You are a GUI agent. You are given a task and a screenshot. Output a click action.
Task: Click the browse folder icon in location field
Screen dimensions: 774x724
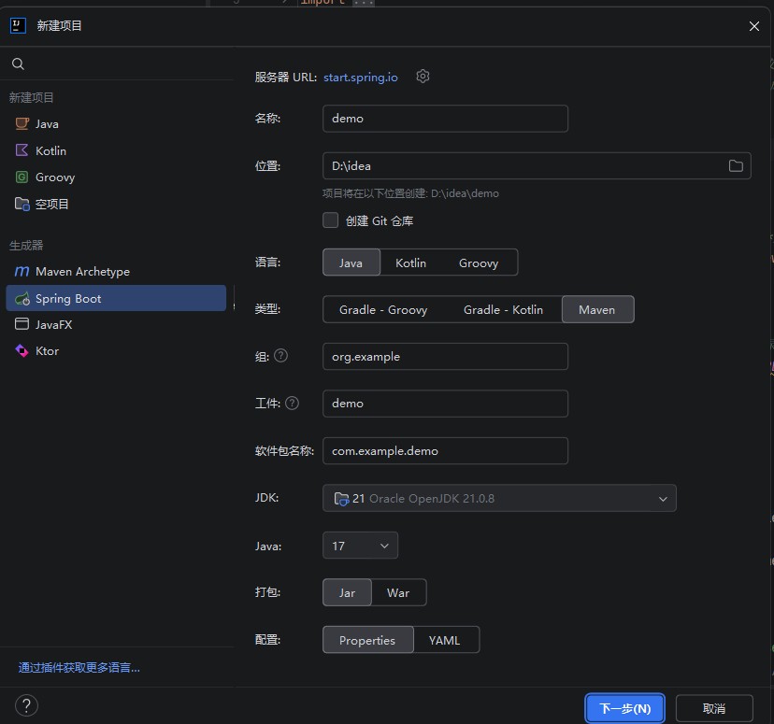pos(736,165)
